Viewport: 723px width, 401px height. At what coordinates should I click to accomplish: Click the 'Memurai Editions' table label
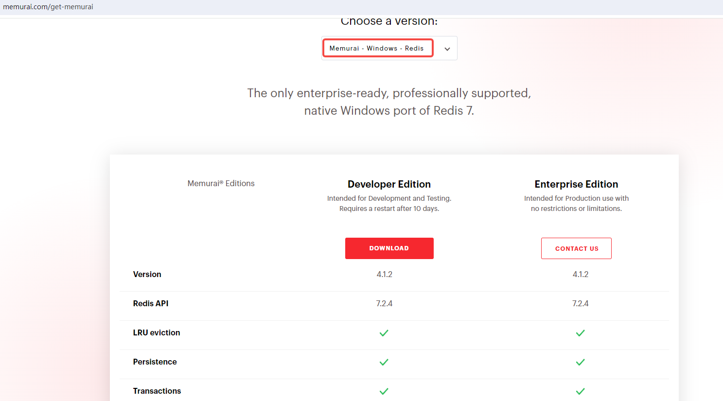coord(221,183)
